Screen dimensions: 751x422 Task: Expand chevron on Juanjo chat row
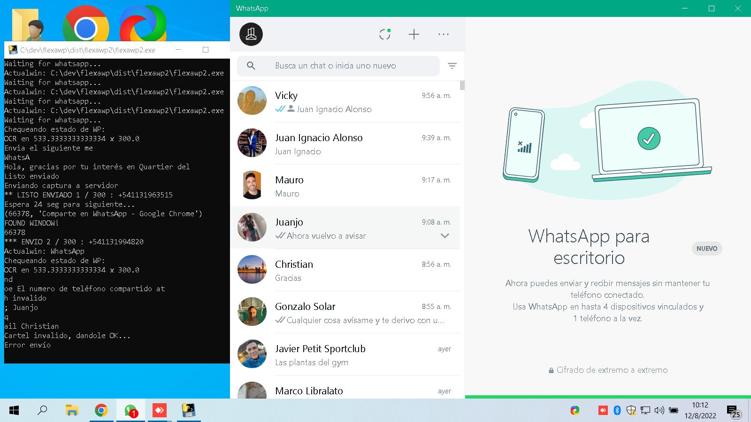click(445, 236)
